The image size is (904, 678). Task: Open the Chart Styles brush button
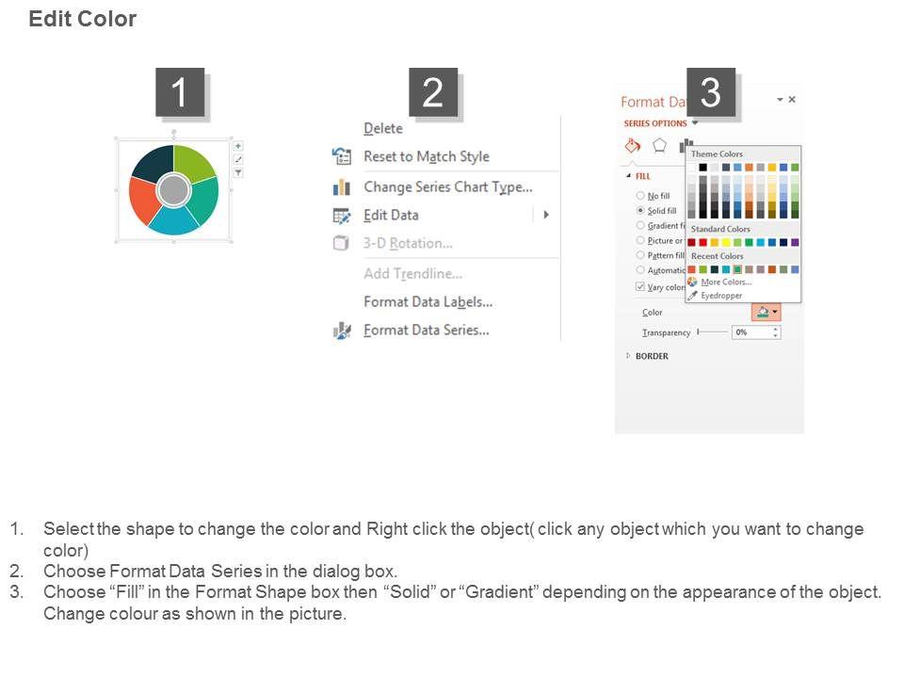[238, 159]
